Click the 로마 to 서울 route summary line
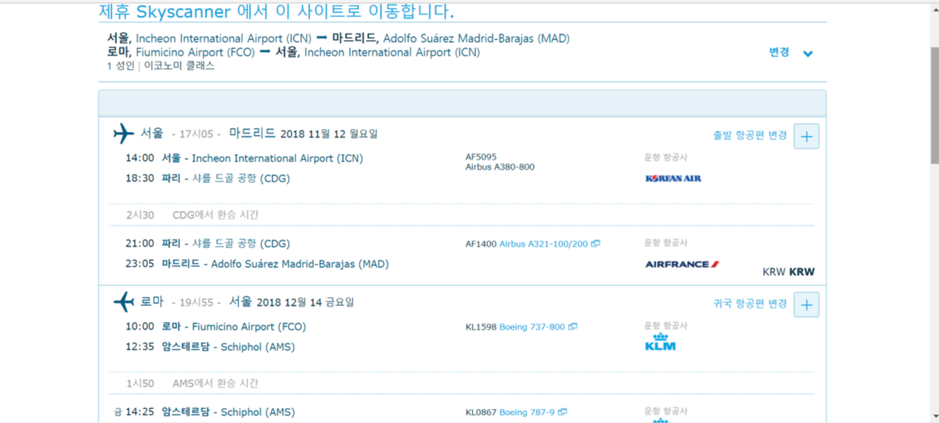Screen dimensions: 939x423 (293, 53)
